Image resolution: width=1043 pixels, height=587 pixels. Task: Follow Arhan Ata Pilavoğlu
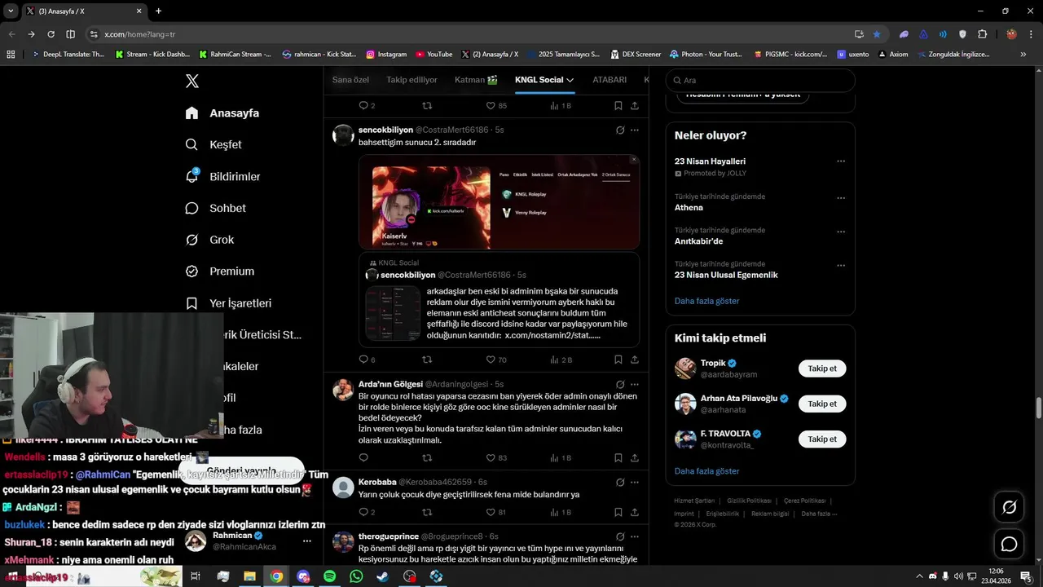[x=822, y=404]
